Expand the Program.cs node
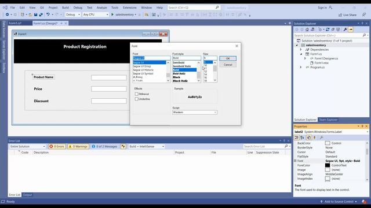Screen dimensions: 371x208 click(301, 67)
